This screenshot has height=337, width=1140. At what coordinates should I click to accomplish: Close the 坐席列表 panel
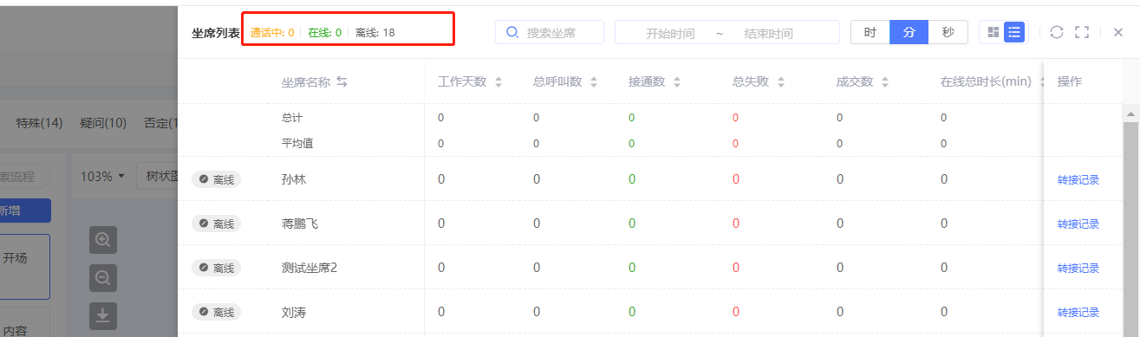coord(1118,32)
